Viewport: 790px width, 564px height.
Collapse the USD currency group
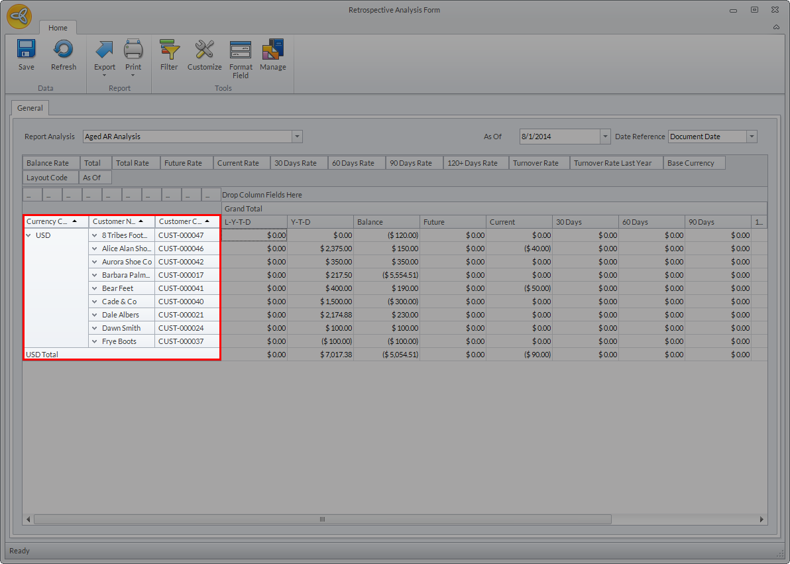coord(28,235)
